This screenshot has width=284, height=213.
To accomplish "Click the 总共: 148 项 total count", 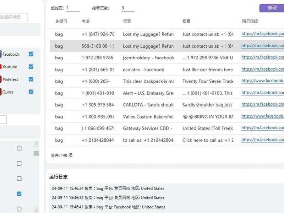I will (x=61, y=155).
